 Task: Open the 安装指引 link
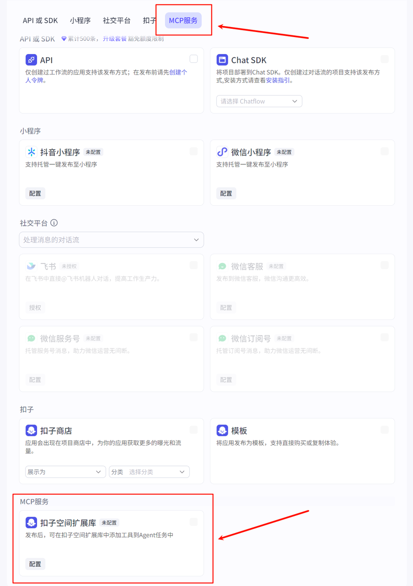[x=278, y=81]
